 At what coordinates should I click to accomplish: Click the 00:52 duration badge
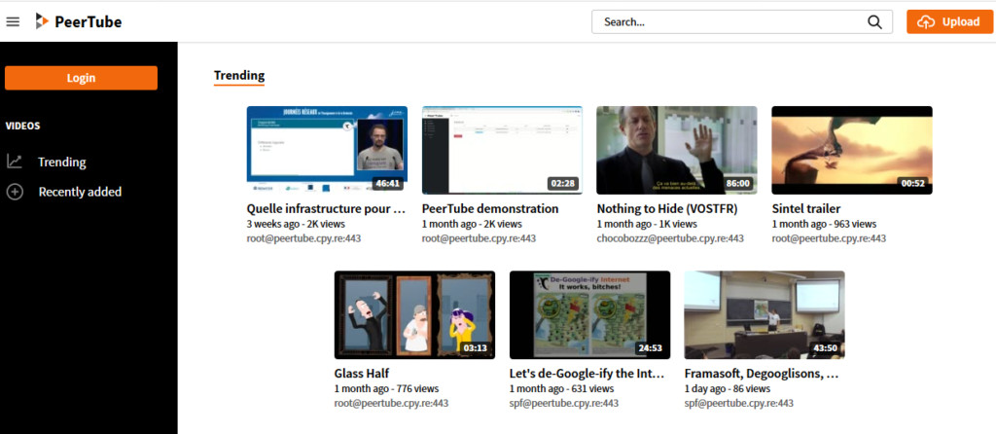913,184
